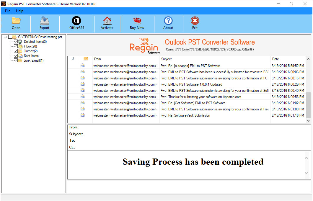Image resolution: width=313 pixels, height=201 pixels.
Task: Click date cell '8/19/2016 6:00:16 PM'
Action: pos(288,78)
